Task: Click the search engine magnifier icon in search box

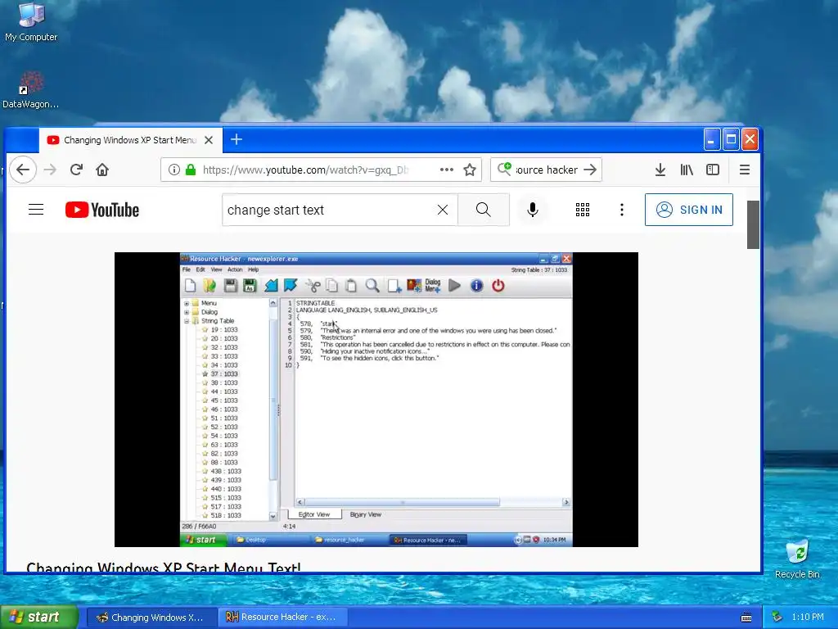Action: (x=504, y=170)
